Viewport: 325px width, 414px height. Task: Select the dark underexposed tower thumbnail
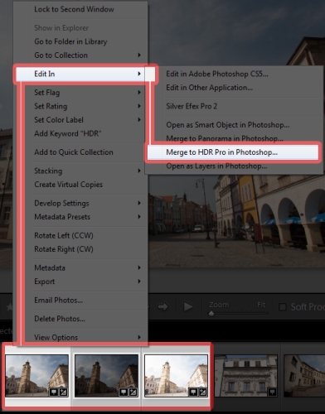[x=106, y=376]
